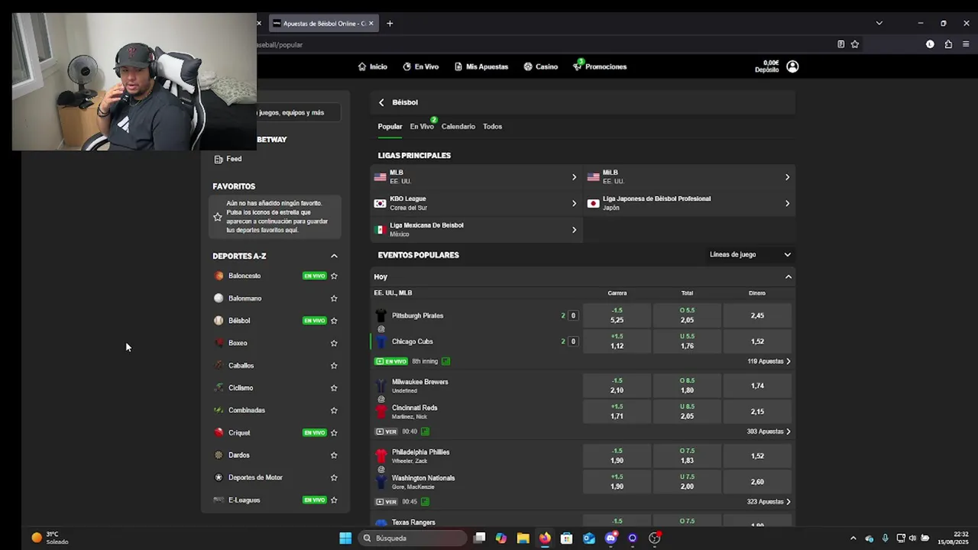Open the Firefox application menu
The width and height of the screenshot is (978, 550).
tap(967, 44)
